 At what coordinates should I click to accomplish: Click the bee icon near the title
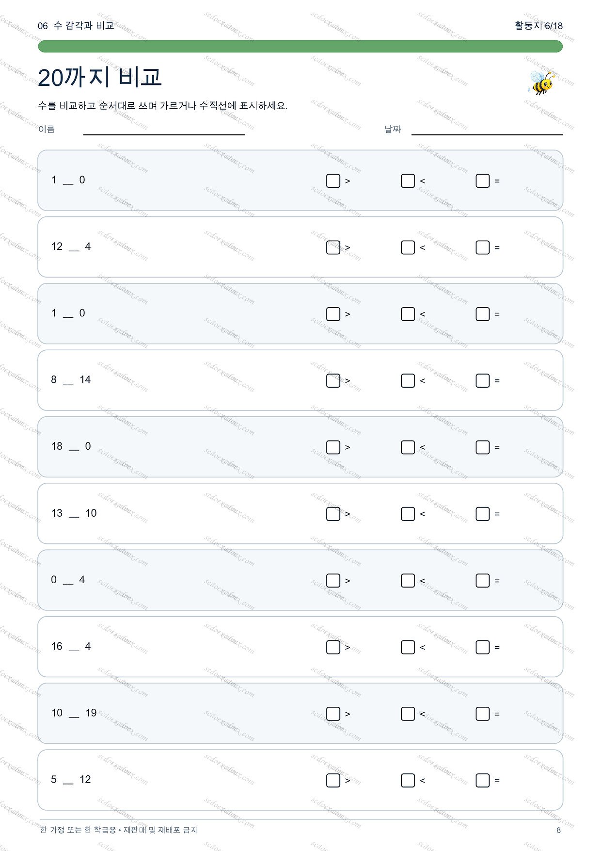pyautogui.click(x=541, y=82)
